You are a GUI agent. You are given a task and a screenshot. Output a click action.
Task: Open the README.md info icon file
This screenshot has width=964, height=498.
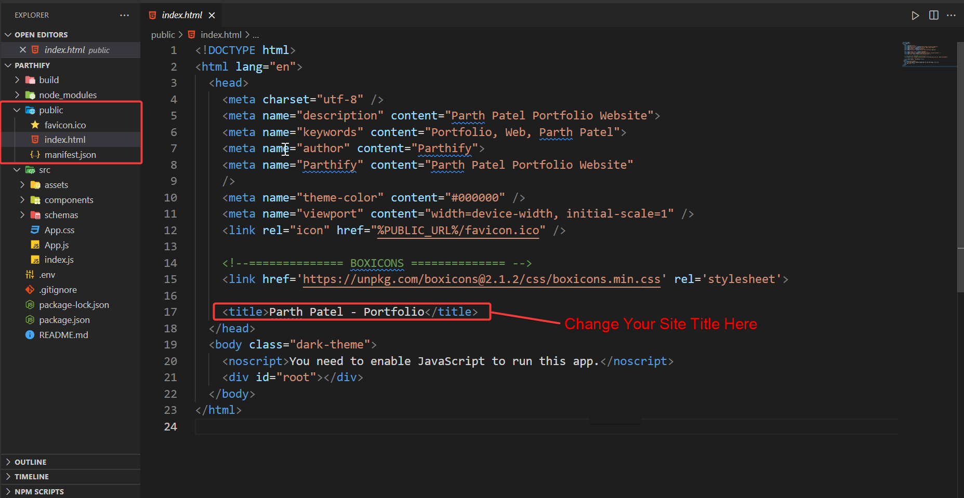[63, 335]
